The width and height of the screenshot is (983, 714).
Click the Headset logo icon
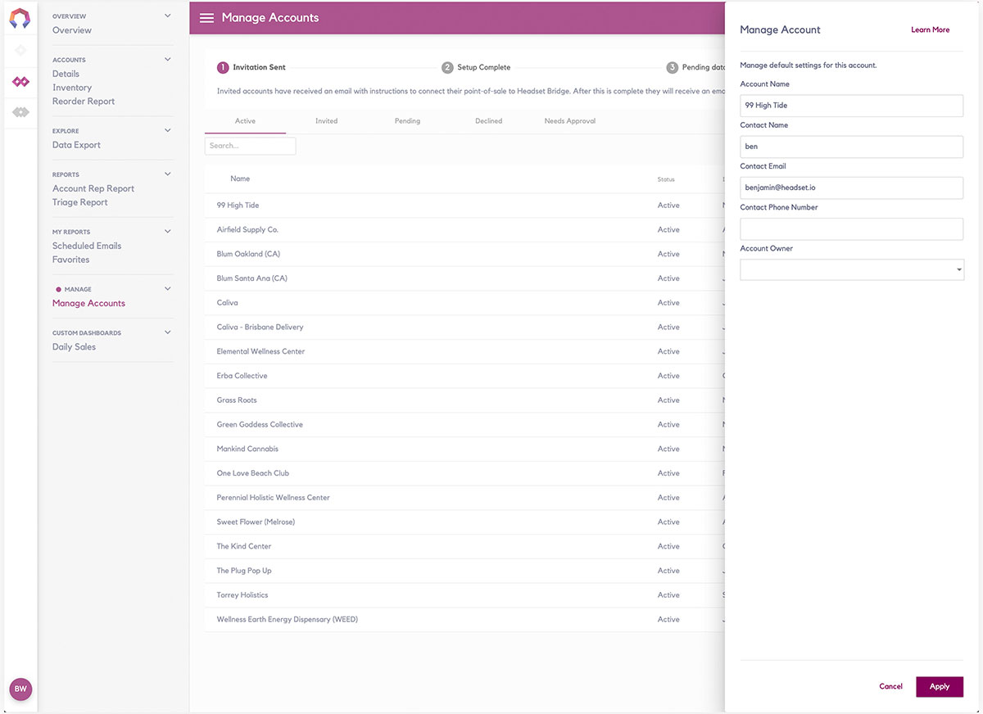pyautogui.click(x=20, y=17)
